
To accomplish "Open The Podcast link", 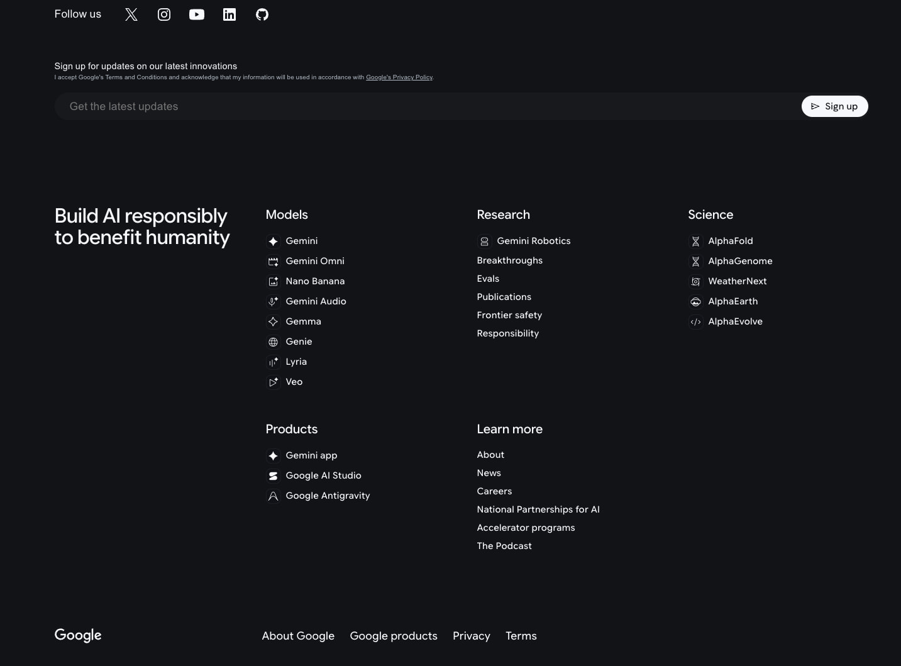I will point(504,546).
